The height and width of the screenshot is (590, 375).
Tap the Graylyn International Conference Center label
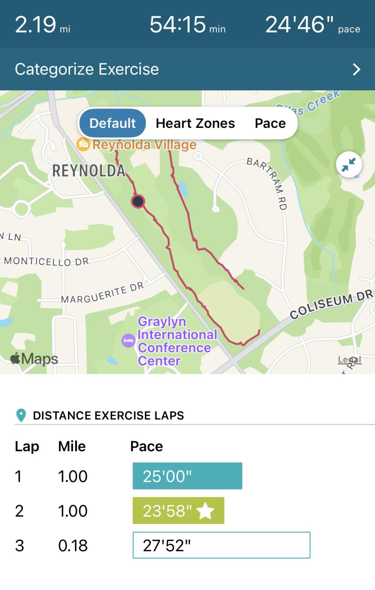pyautogui.click(x=177, y=341)
